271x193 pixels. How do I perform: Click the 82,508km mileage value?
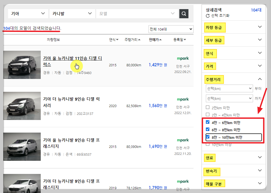[134, 106]
